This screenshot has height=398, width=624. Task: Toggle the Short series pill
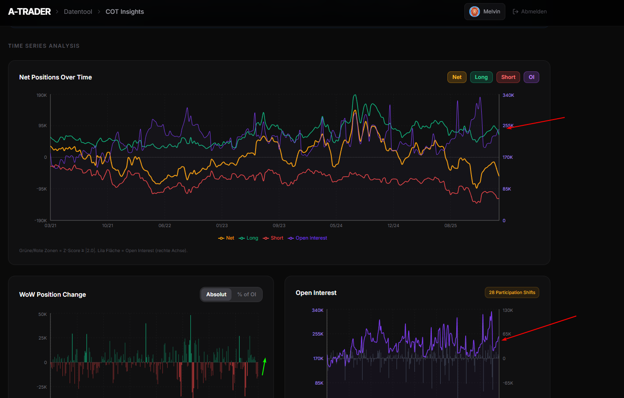click(508, 77)
